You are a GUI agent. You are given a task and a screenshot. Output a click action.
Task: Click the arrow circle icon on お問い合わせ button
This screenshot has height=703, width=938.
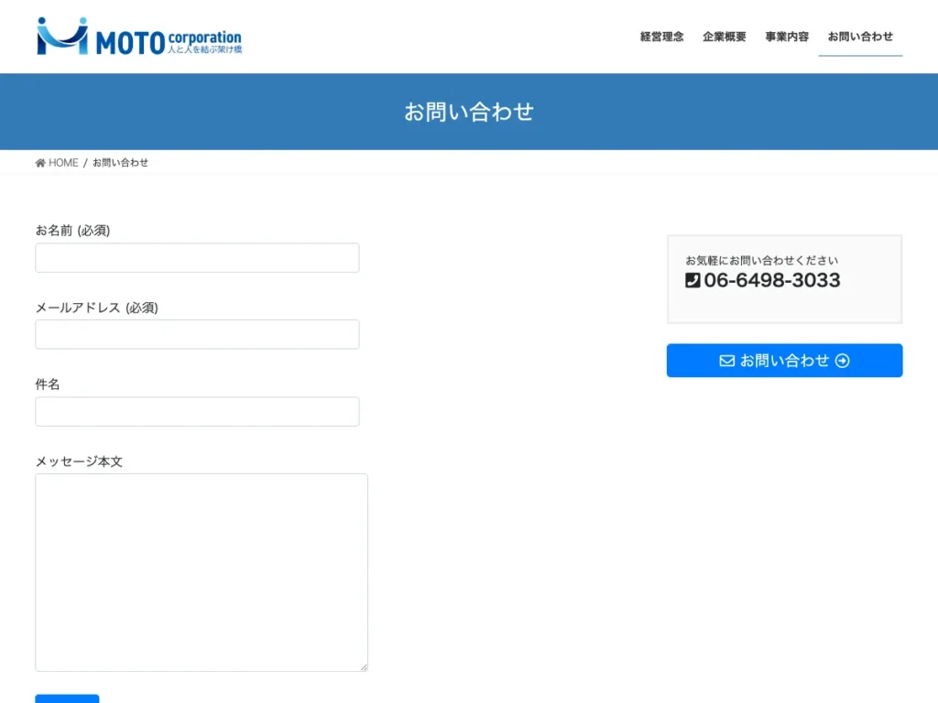[x=843, y=361]
